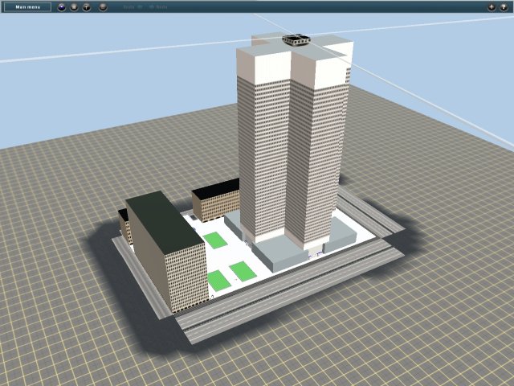Select the rooftop helipad unit on the tower

point(296,39)
